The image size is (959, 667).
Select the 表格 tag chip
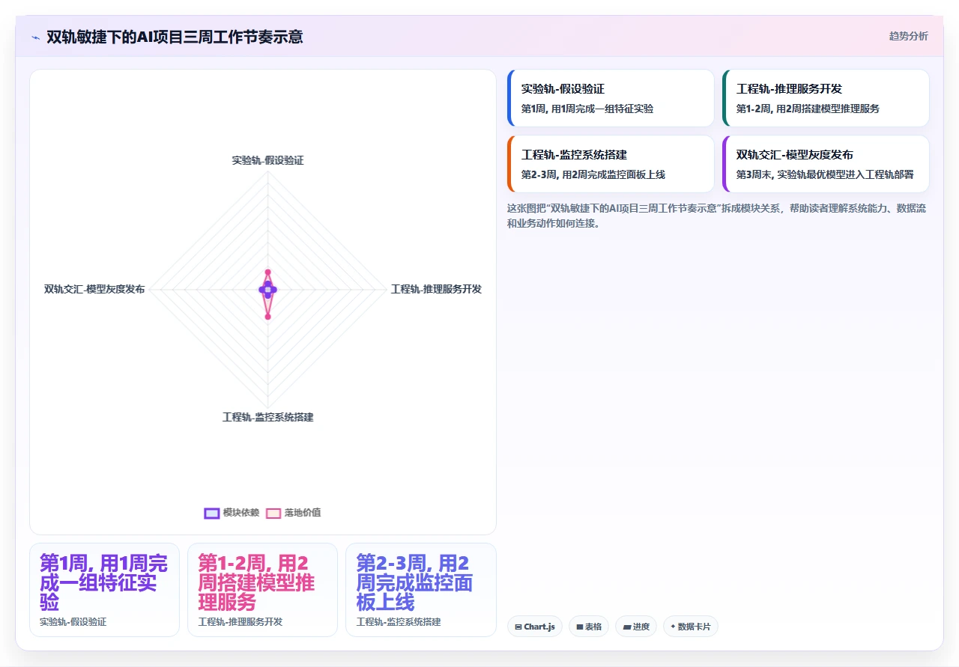tap(589, 627)
